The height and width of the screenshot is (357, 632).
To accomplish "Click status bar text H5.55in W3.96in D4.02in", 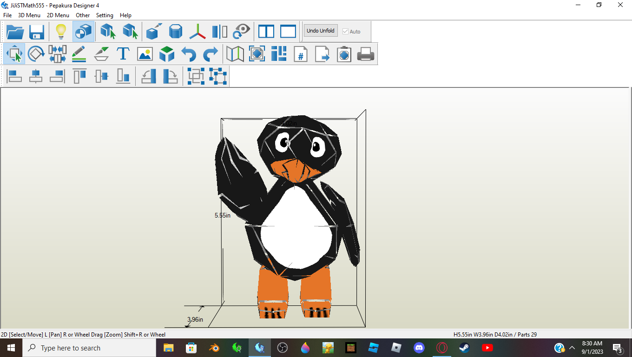I will click(x=483, y=334).
